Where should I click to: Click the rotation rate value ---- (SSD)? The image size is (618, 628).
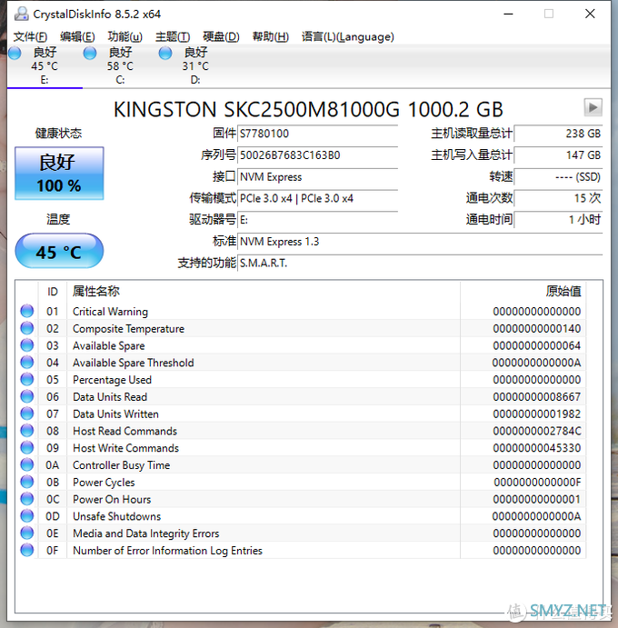pyautogui.click(x=558, y=176)
